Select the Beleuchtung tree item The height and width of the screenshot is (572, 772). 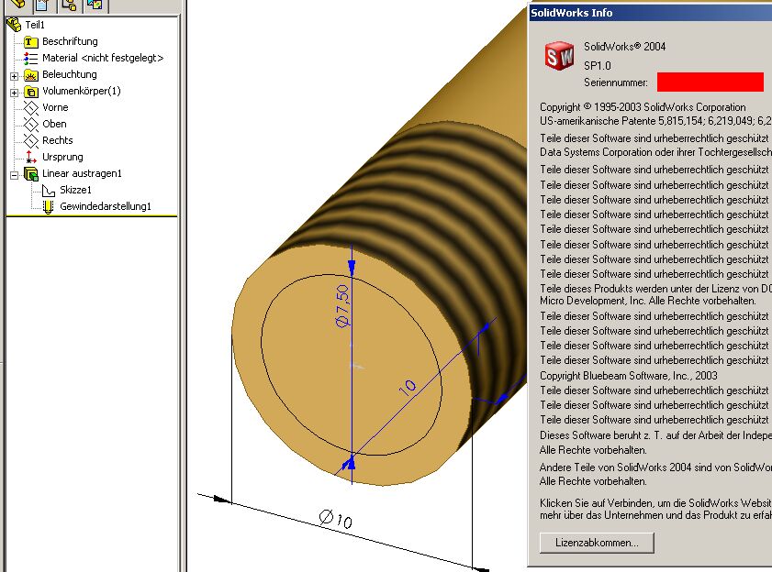pyautogui.click(x=70, y=74)
